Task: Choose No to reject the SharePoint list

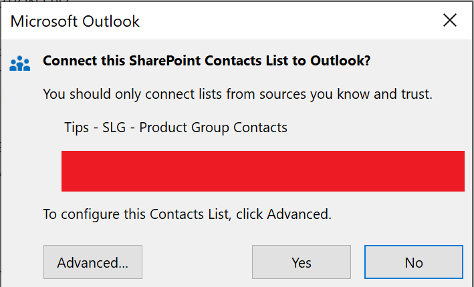Action: click(413, 262)
